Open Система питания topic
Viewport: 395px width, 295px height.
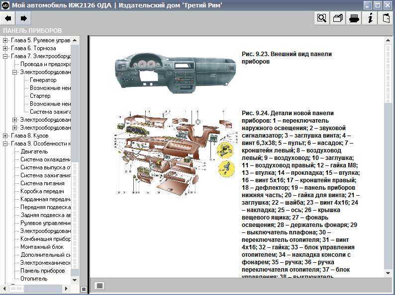point(42,183)
